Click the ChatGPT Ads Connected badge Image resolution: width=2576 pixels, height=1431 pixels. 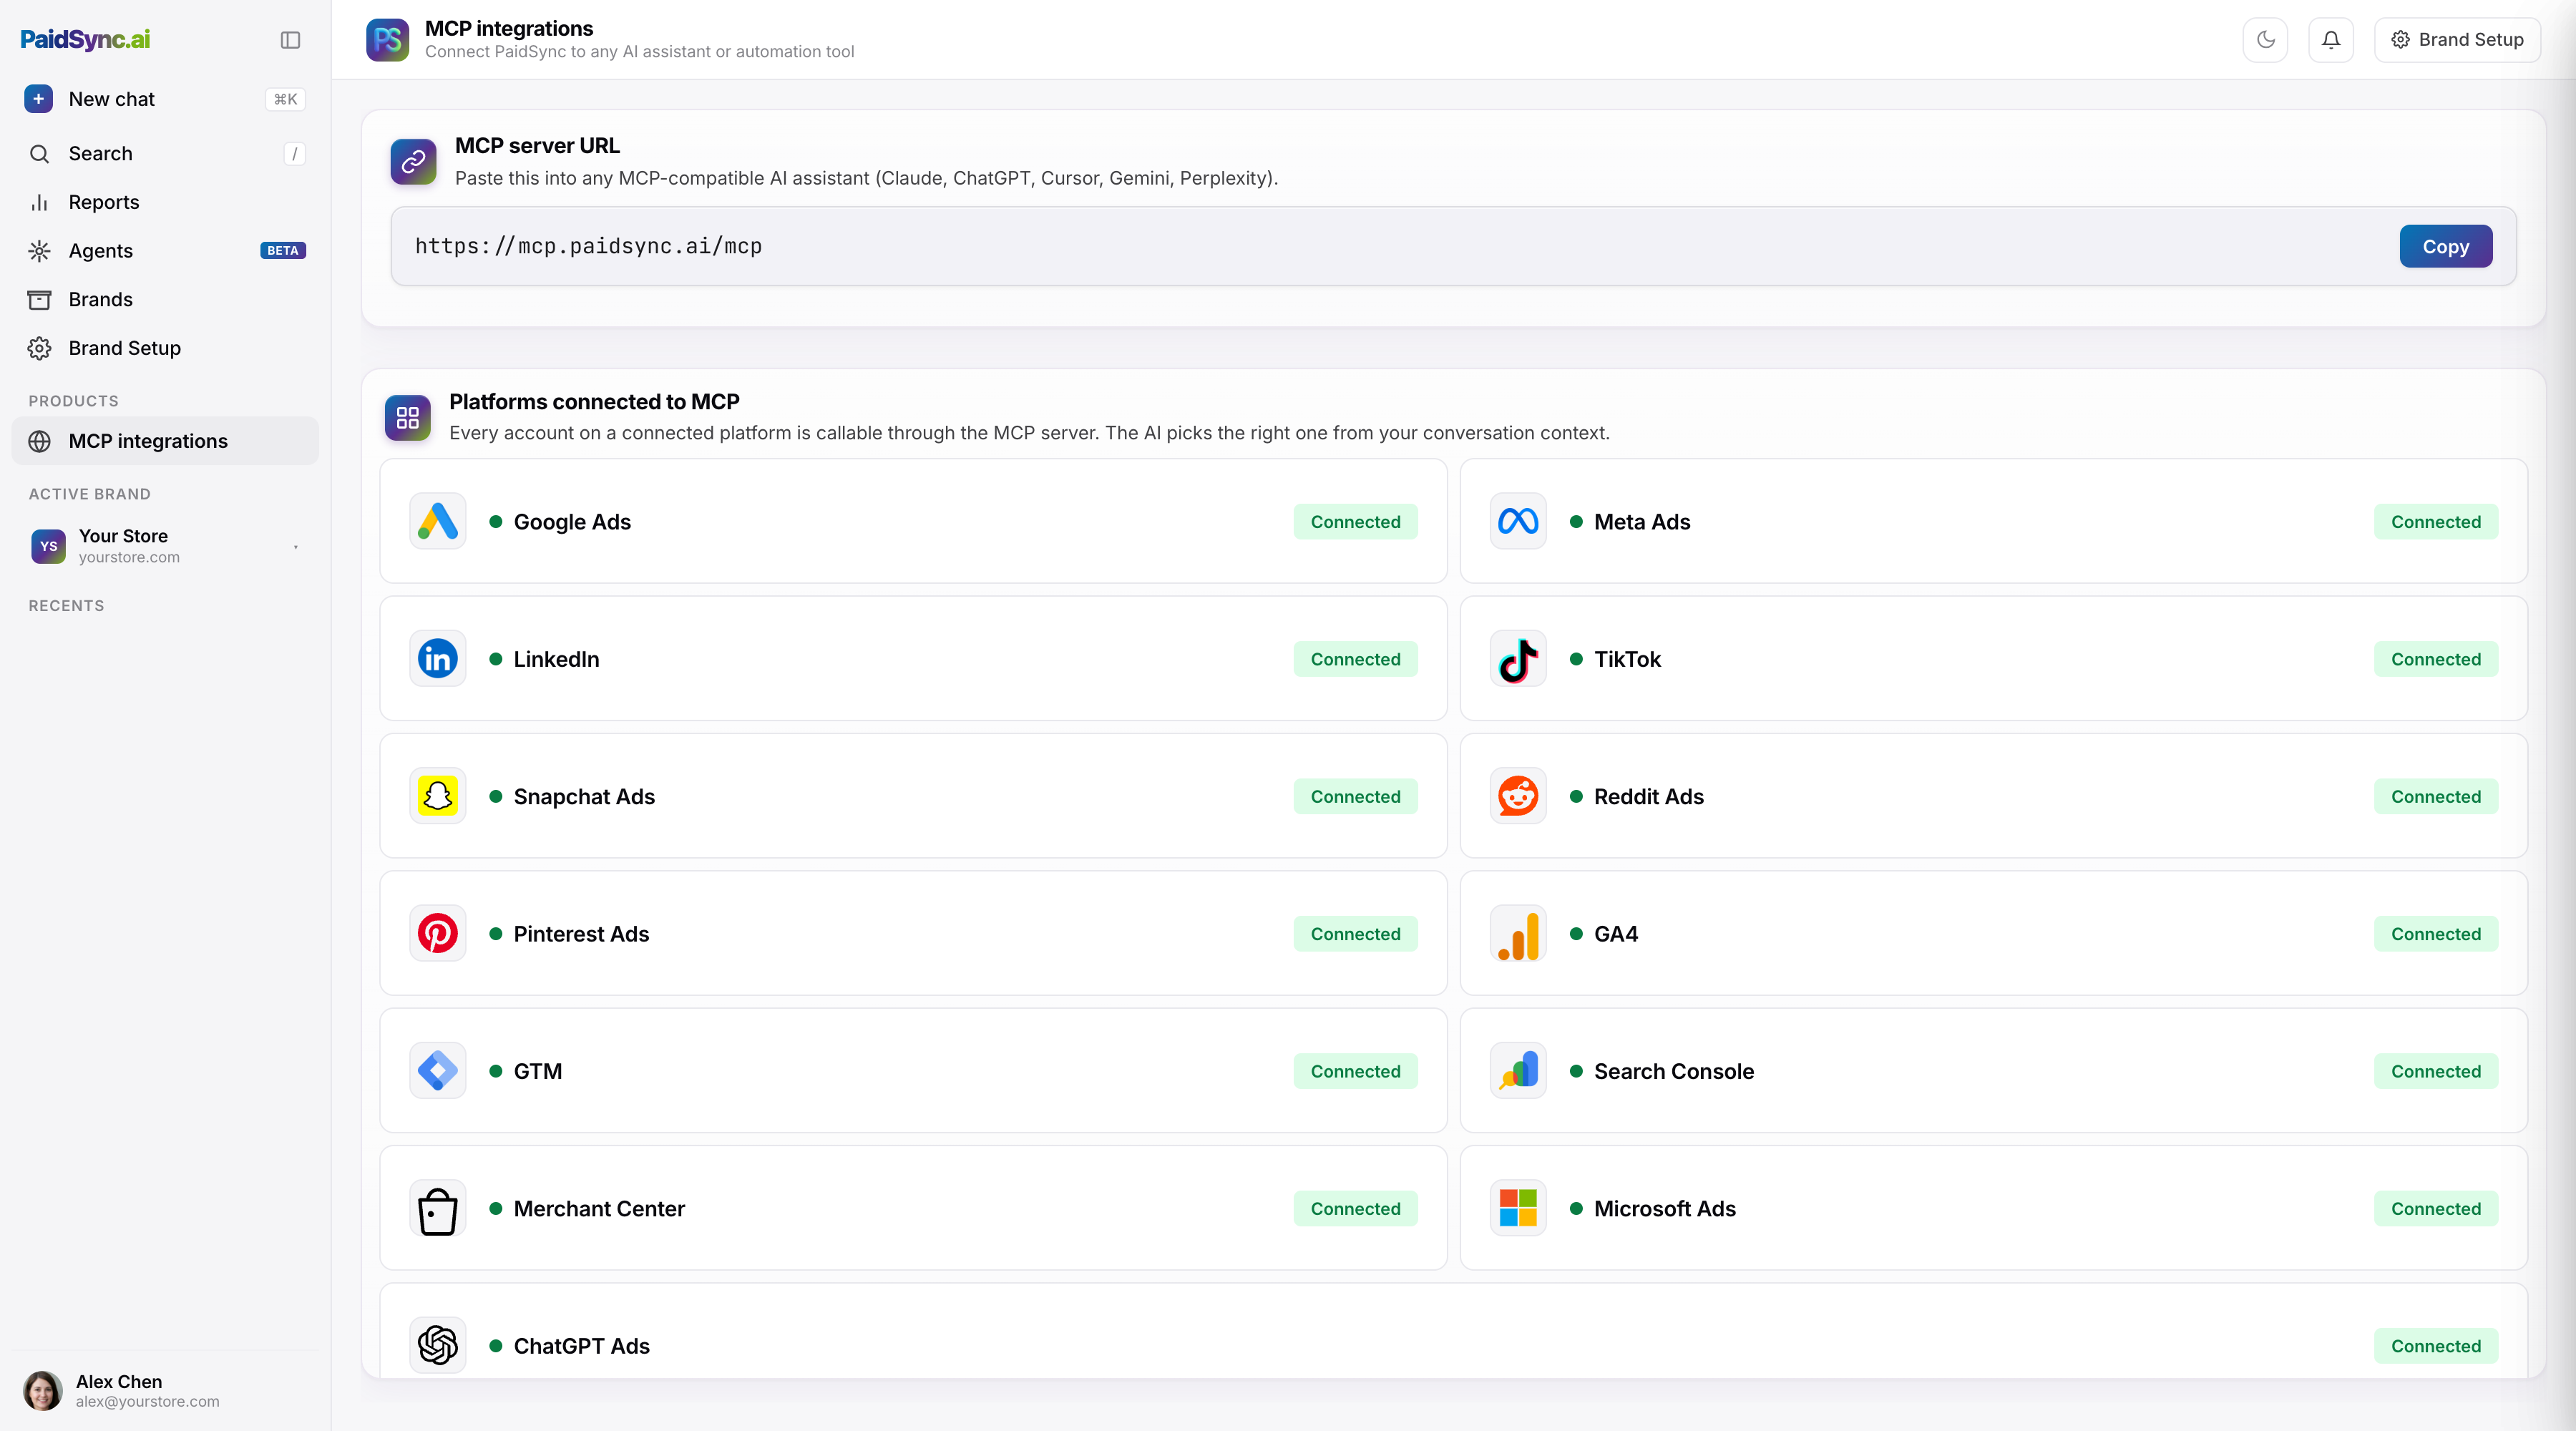pyautogui.click(x=2435, y=1345)
